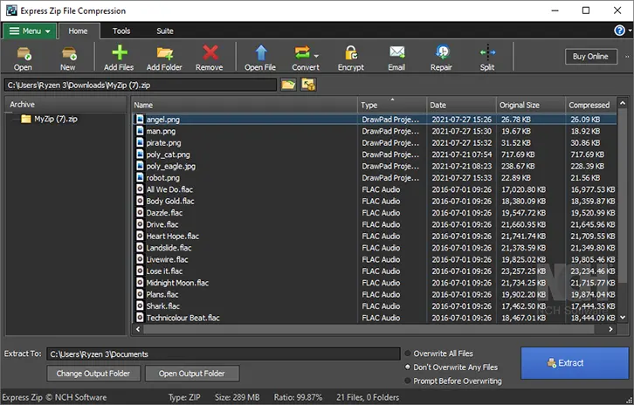This screenshot has width=634, height=405.
Task: Click the green Add Files icon
Action: point(120,52)
